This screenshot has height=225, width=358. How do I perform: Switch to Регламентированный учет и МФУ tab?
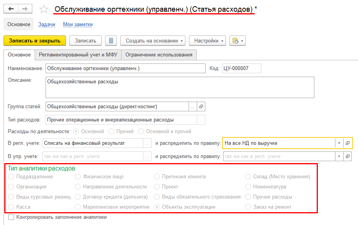[78, 55]
